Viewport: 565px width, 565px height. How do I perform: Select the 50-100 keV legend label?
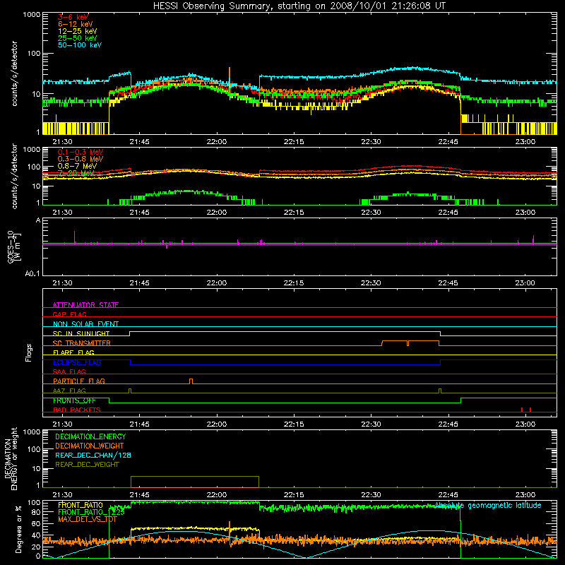tap(80, 45)
